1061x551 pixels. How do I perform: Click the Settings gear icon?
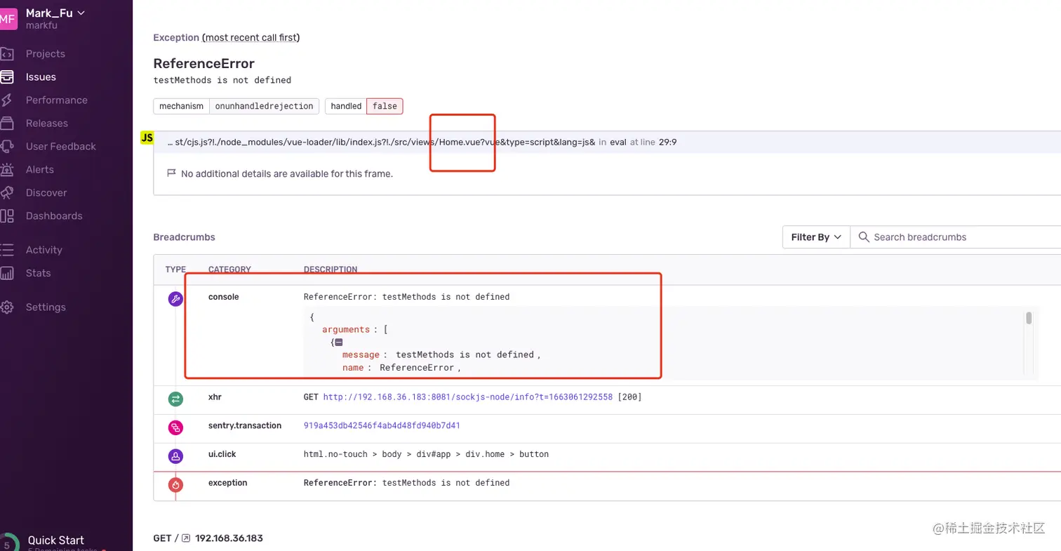point(7,307)
